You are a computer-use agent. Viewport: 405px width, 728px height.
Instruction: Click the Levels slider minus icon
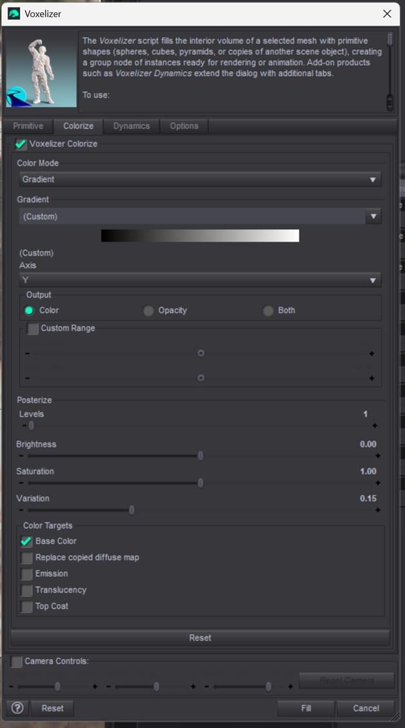click(24, 425)
